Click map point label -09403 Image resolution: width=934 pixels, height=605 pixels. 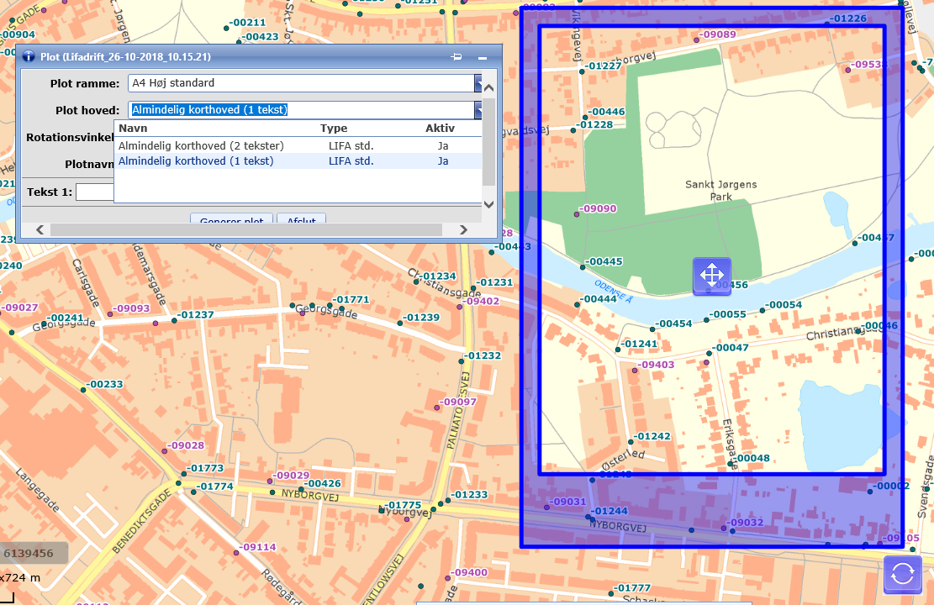tap(657, 365)
